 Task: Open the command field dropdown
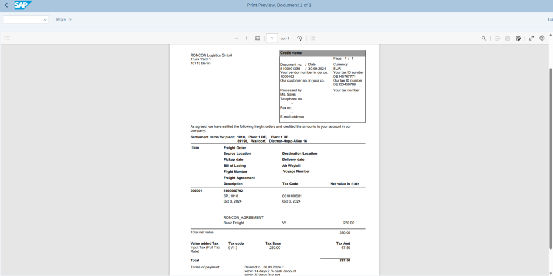click(x=45, y=19)
